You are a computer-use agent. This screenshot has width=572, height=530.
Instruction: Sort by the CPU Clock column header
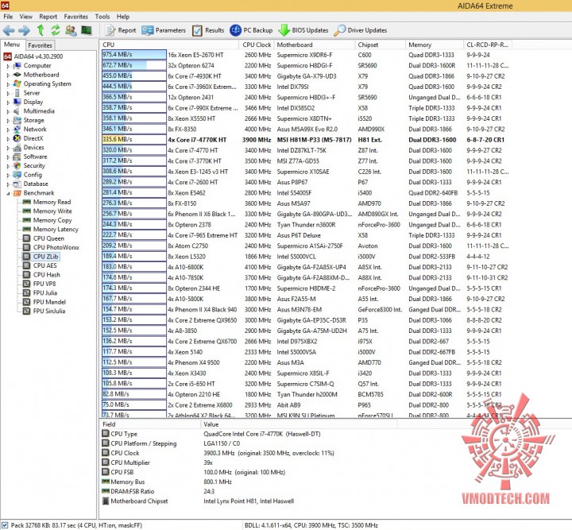257,44
